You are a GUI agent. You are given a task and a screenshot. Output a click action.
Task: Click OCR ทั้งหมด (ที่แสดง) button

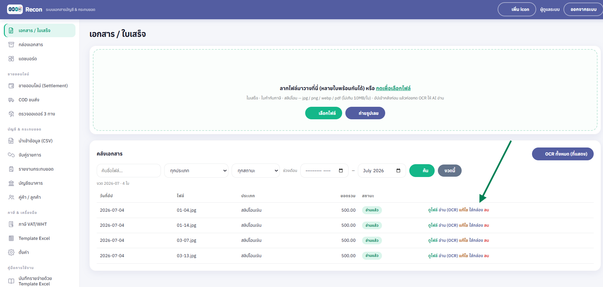click(x=563, y=154)
